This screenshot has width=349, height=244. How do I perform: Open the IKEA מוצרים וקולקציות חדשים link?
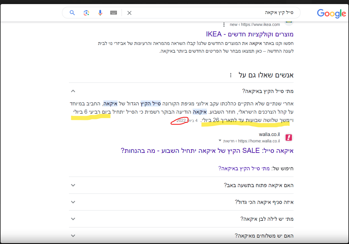click(250, 34)
